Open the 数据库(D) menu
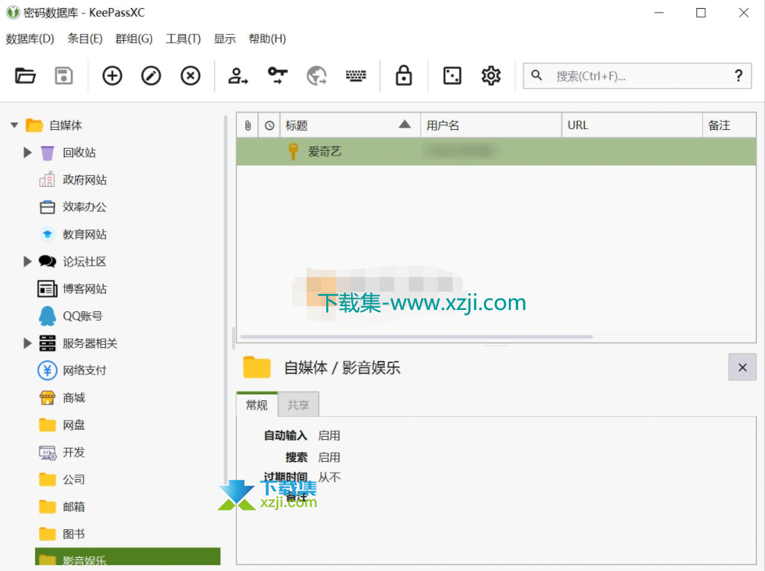 tap(30, 39)
